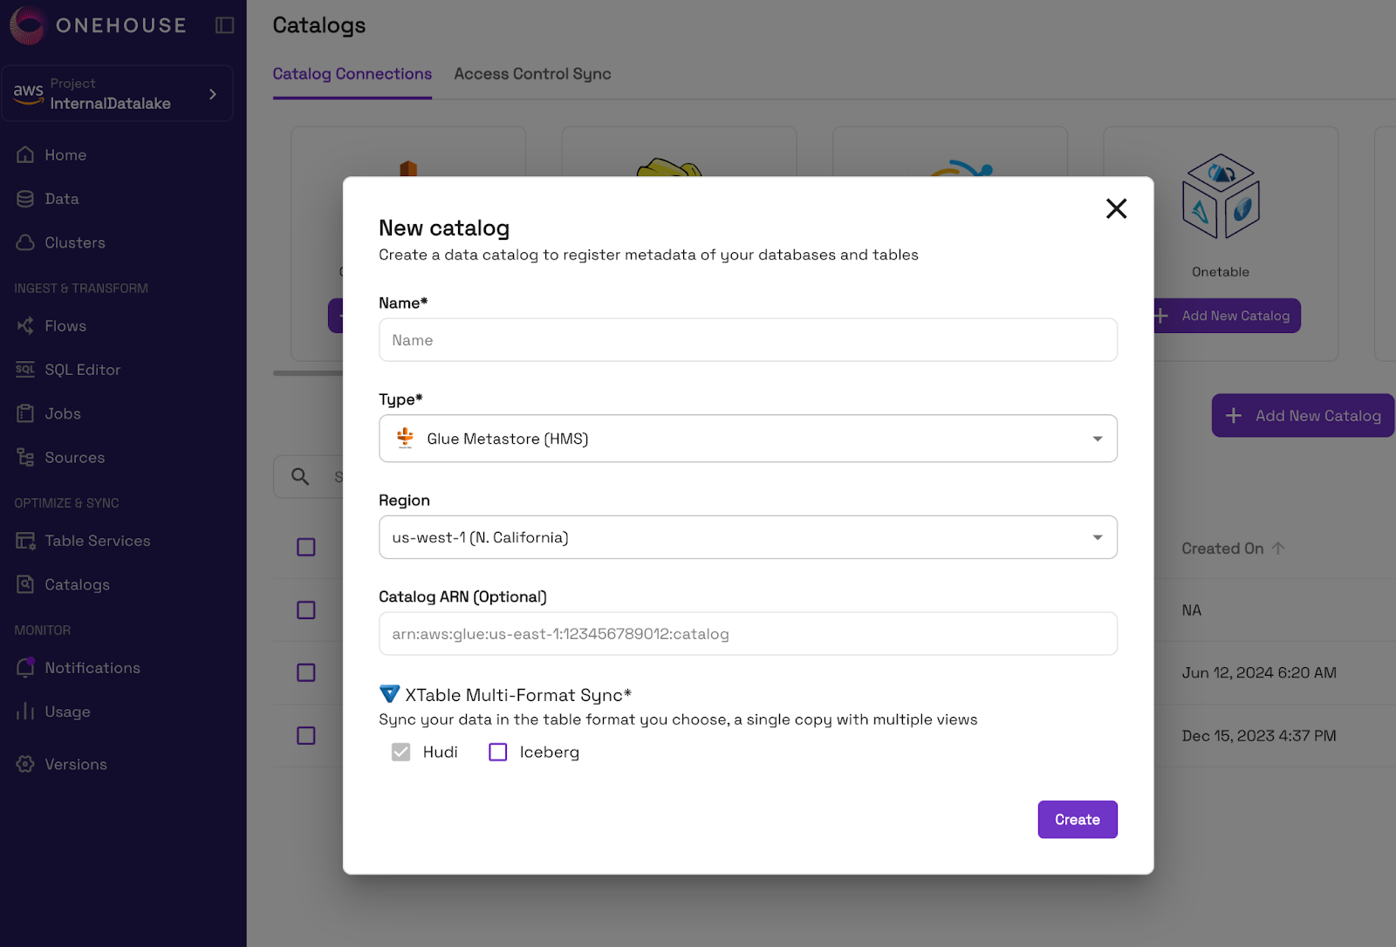
Task: Check the Dec 15, 2023 row
Action: click(x=306, y=735)
